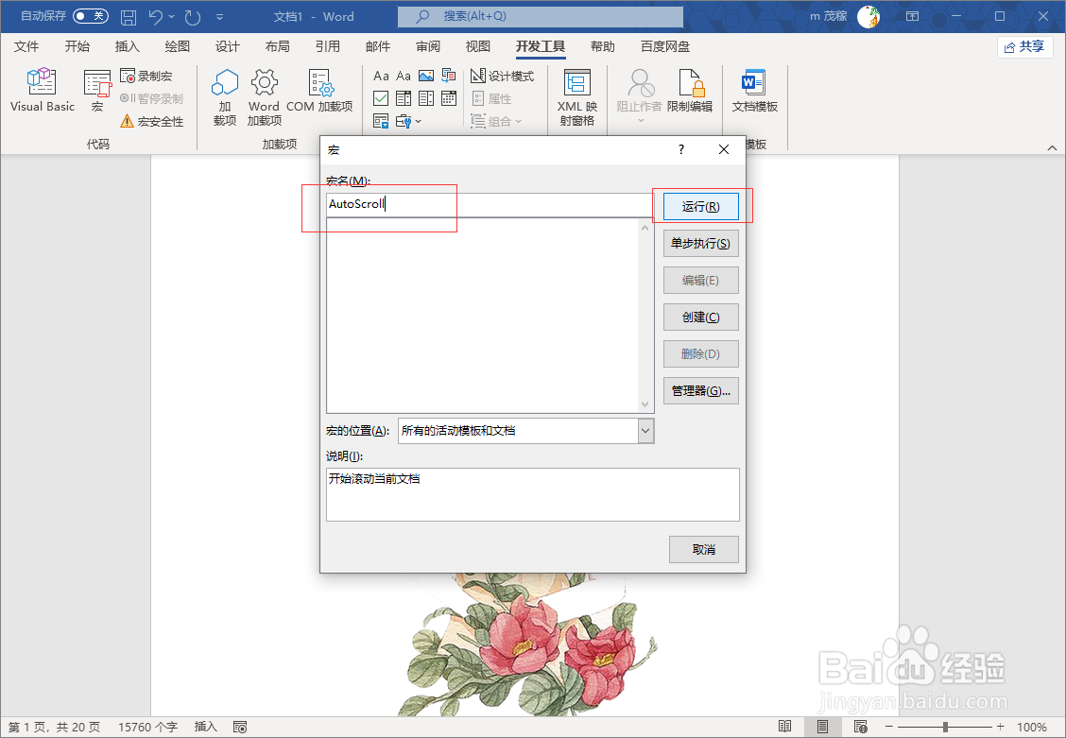
Task: Open customize quick access toolbar dropdown
Action: pyautogui.click(x=219, y=17)
